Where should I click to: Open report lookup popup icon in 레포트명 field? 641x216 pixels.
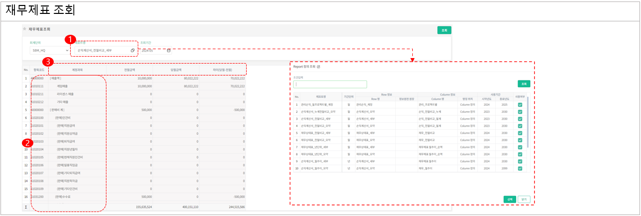click(x=133, y=51)
